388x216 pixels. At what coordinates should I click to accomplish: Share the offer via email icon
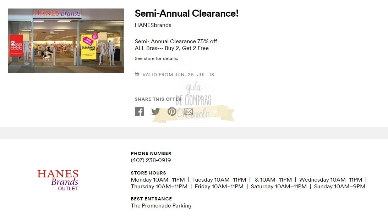[x=188, y=112]
